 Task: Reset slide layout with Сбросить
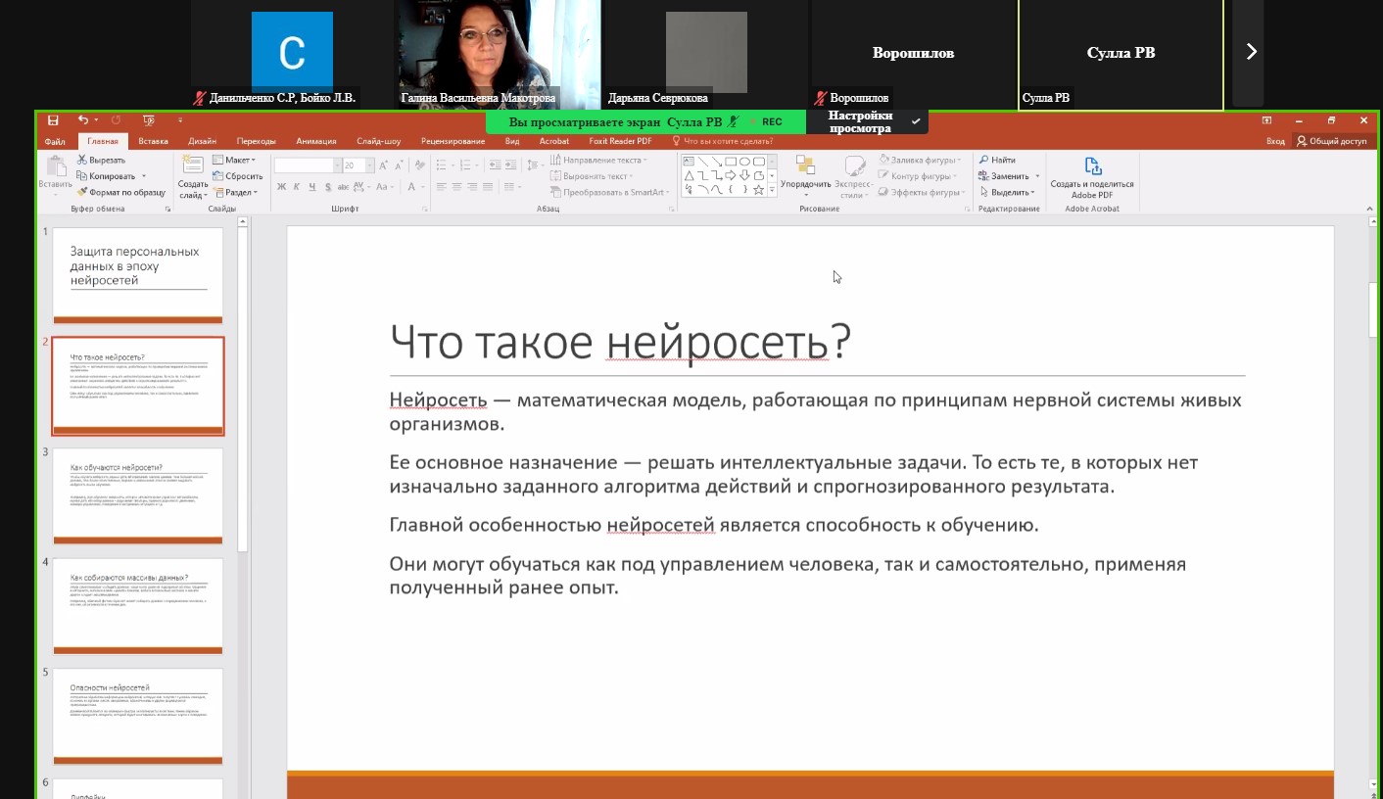(x=238, y=176)
